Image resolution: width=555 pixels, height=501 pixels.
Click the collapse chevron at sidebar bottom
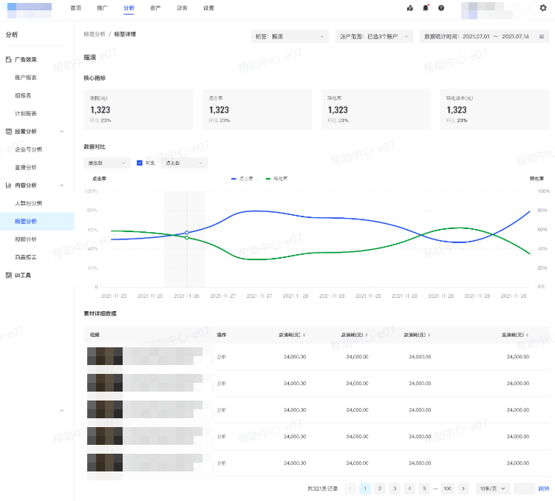coord(61,410)
